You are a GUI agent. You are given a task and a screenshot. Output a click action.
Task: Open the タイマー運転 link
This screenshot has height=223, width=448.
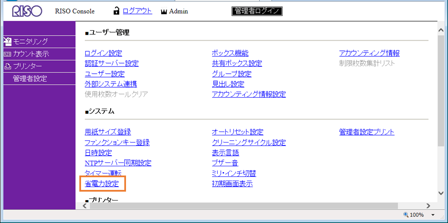(104, 173)
